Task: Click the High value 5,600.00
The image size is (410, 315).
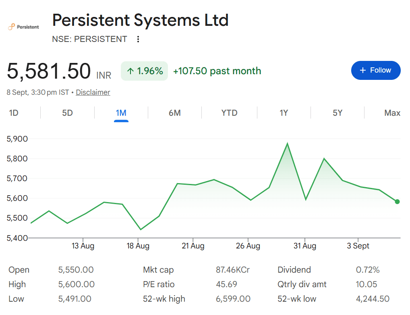Action: [77, 284]
